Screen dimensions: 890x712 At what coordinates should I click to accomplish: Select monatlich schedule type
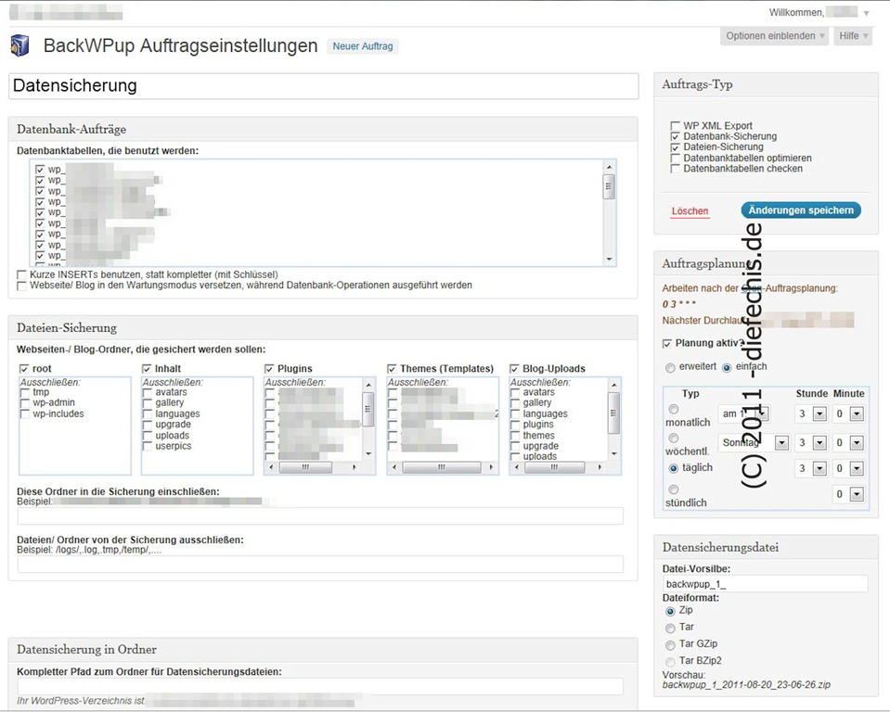point(673,409)
